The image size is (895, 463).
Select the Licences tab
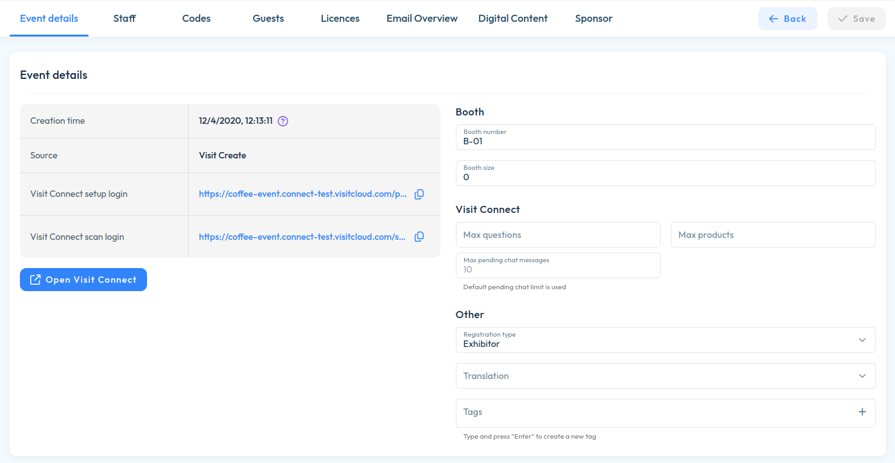(340, 19)
